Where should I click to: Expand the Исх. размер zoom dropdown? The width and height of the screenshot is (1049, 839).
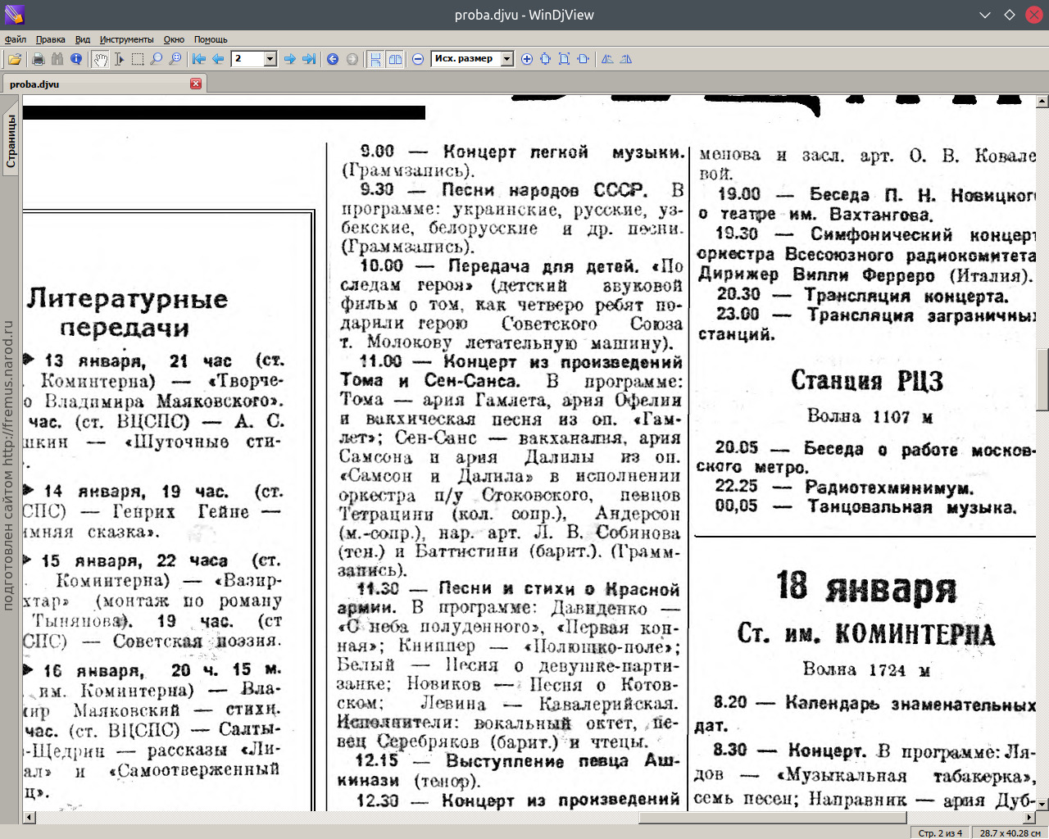pyautogui.click(x=507, y=59)
